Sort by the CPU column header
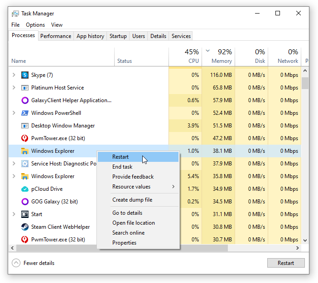 [185, 57]
